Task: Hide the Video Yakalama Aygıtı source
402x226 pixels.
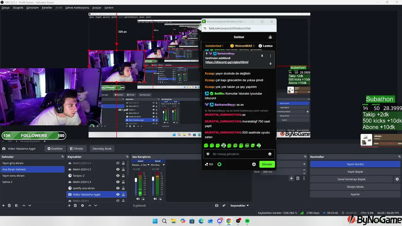Action: (118, 195)
